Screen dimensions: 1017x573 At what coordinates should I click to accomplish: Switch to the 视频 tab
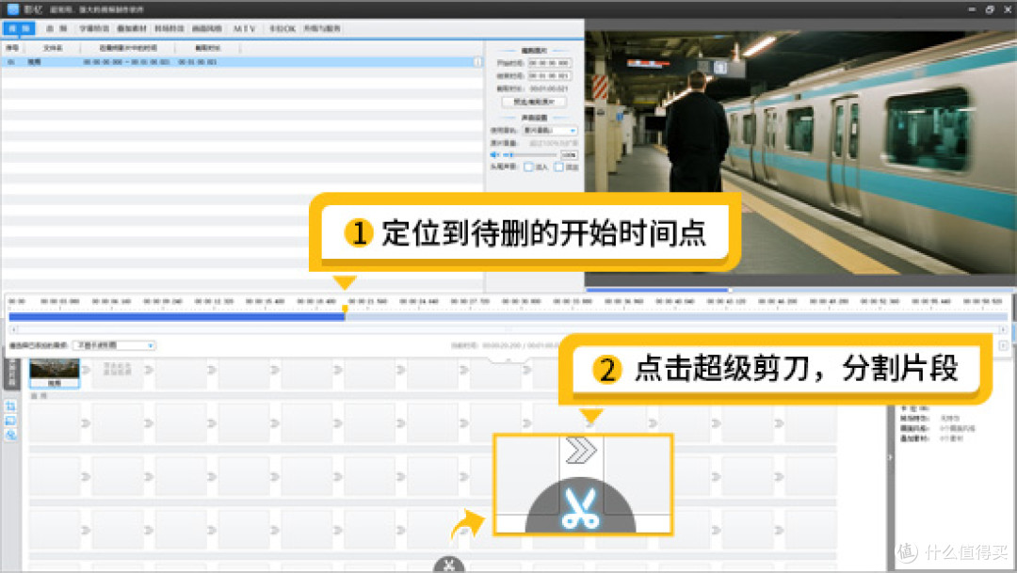point(19,28)
